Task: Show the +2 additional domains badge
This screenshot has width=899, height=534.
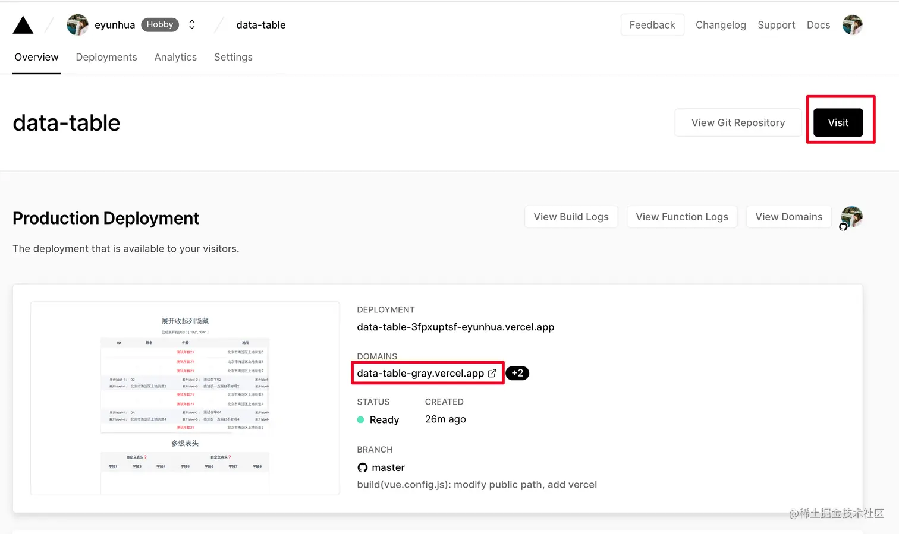Action: [x=517, y=373]
